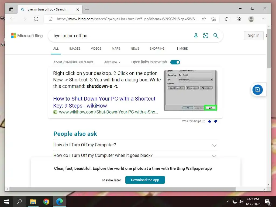Image resolution: width=276 pixels, height=207 pixels.
Task: Launch File Explorer from taskbar
Action: pyautogui.click(x=33, y=202)
